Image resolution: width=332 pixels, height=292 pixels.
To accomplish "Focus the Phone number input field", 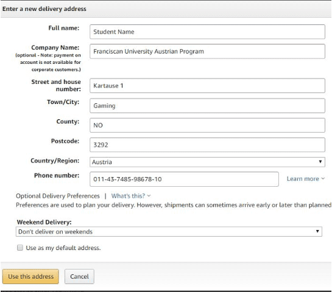I will (184, 179).
